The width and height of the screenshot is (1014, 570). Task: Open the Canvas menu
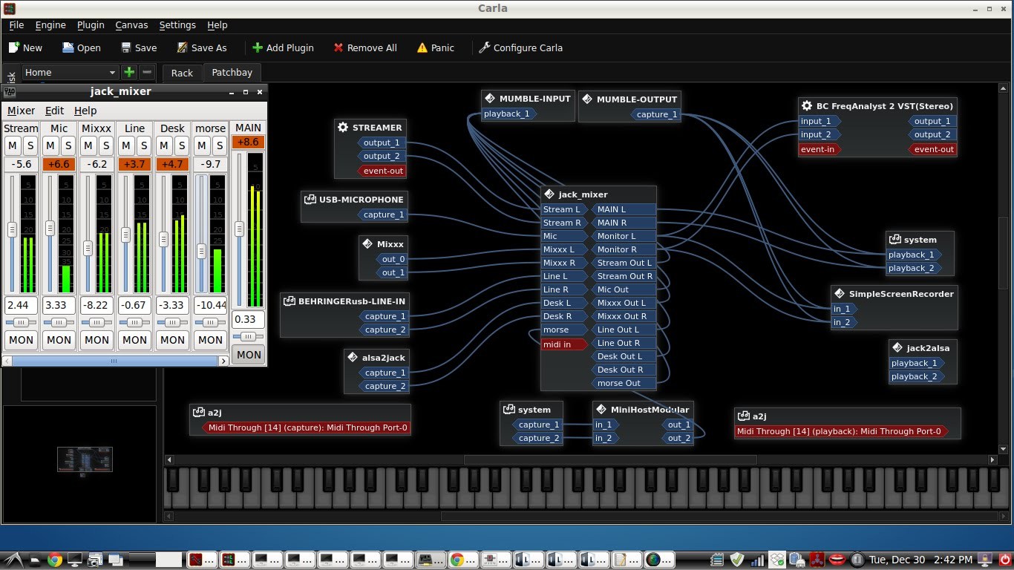click(x=131, y=24)
